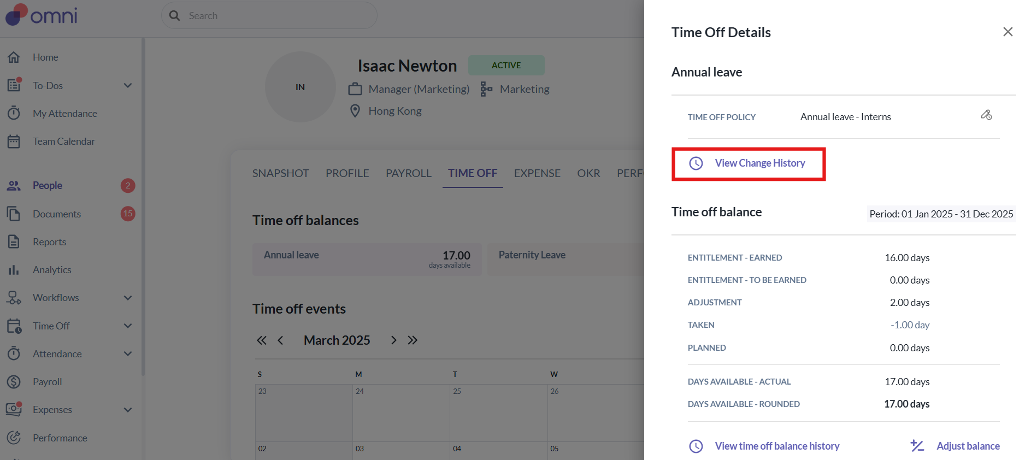Expand the Workflows sidebar section

[x=128, y=298]
